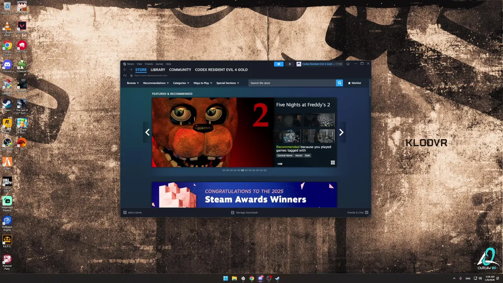Click the Steam announcements megaphone button
This screenshot has width=503, height=283.
coord(279,64)
